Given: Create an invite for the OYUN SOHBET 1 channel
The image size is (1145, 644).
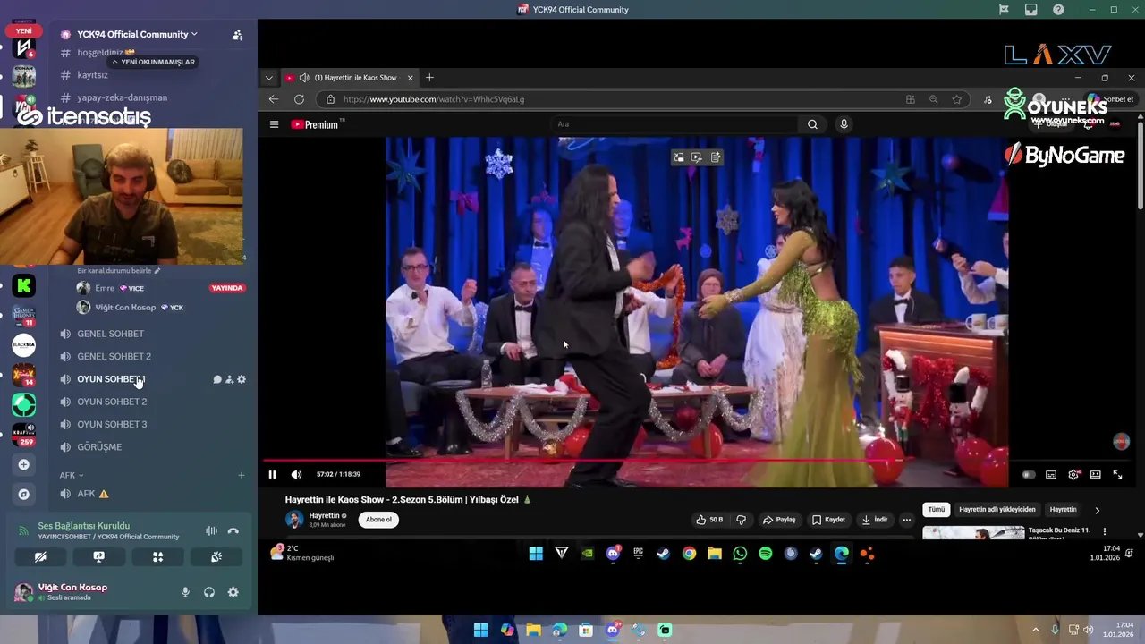Looking at the screenshot, I should (x=229, y=379).
